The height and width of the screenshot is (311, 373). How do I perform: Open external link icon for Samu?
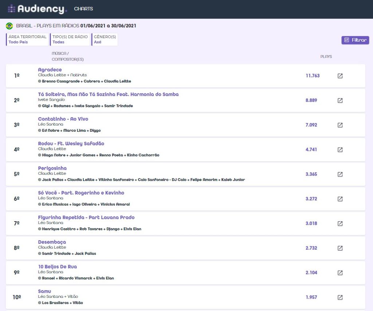340,297
